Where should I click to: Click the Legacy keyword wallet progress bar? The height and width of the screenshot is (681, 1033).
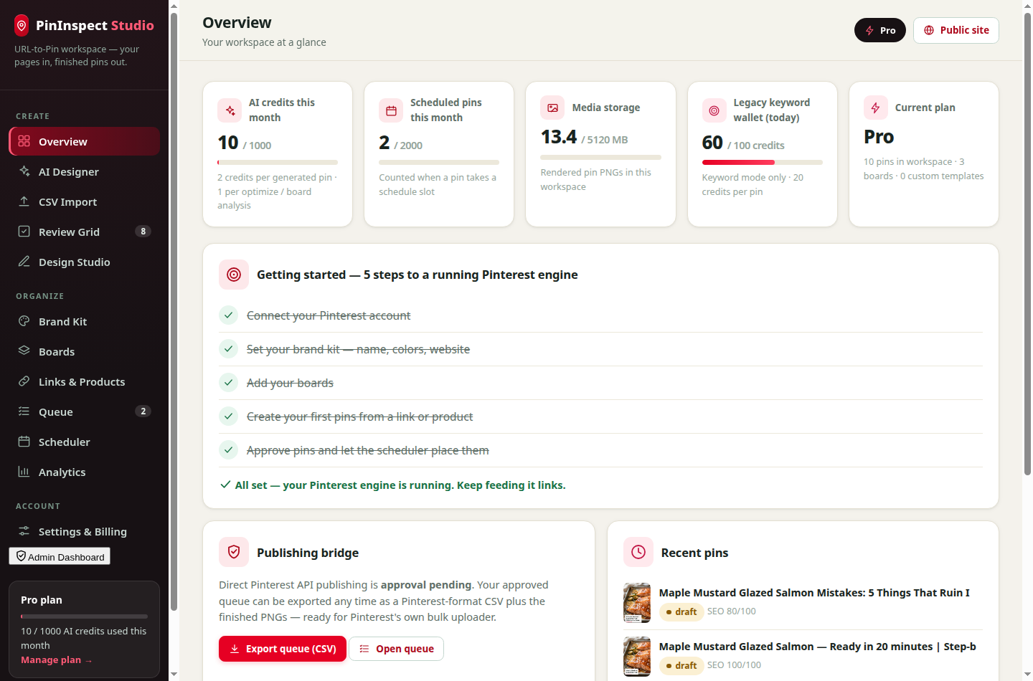[762, 163]
